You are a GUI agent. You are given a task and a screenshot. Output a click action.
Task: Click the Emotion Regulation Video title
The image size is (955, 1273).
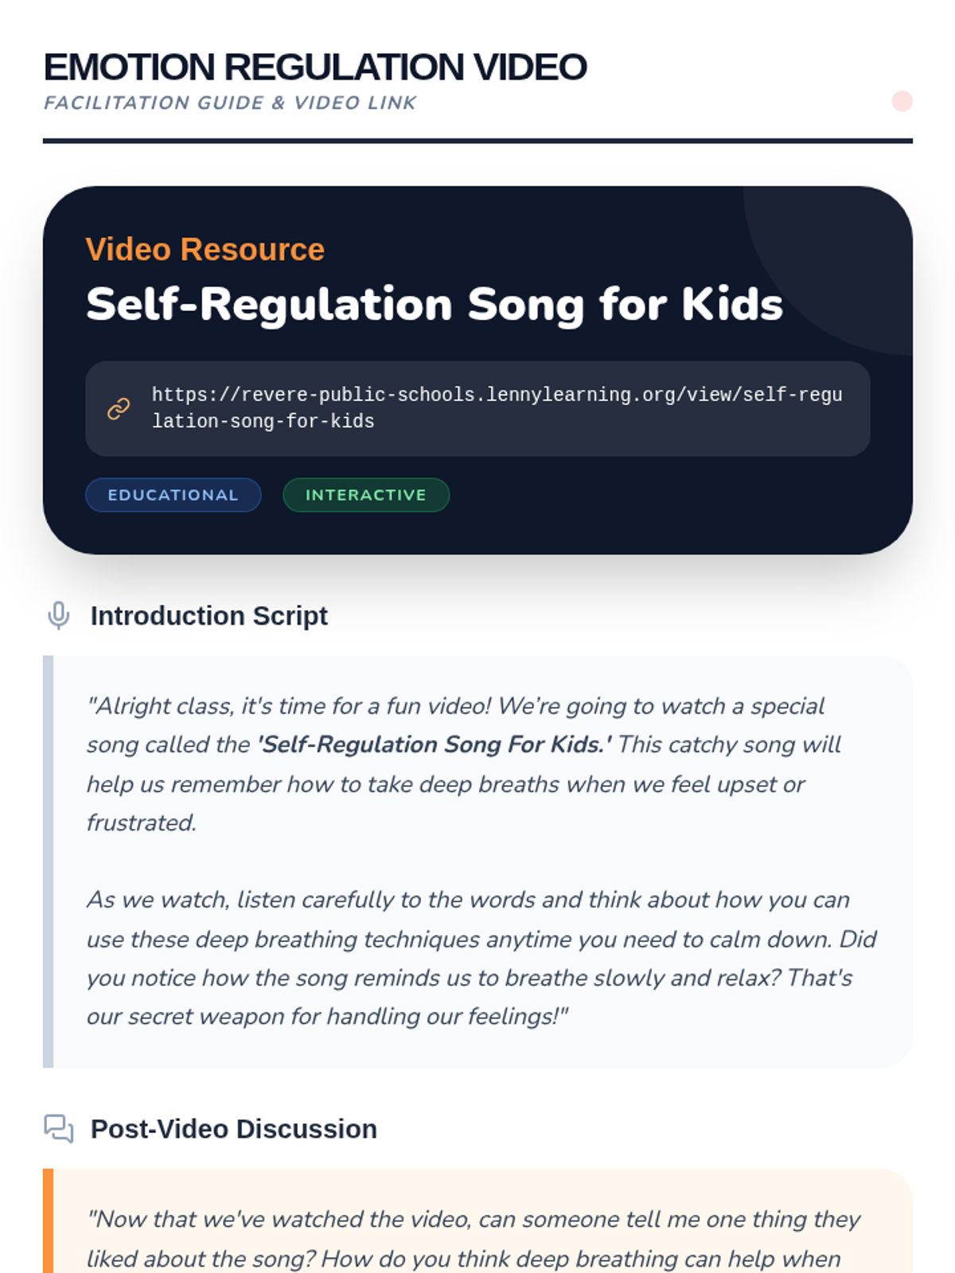[315, 67]
